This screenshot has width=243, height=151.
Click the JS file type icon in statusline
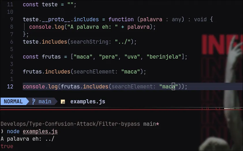point(63,102)
